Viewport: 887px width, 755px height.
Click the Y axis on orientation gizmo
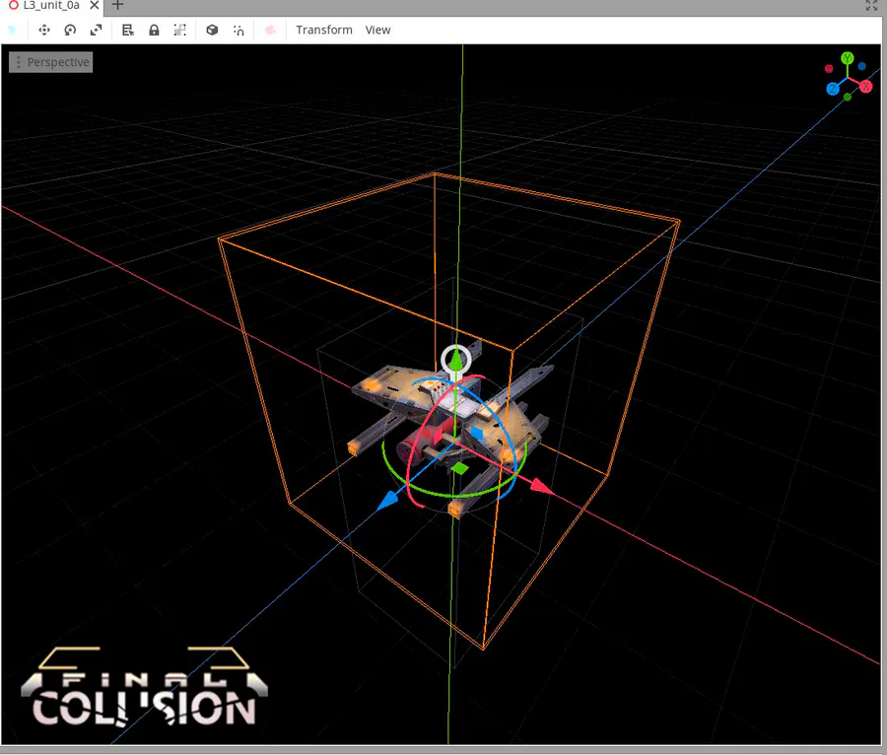pos(847,58)
